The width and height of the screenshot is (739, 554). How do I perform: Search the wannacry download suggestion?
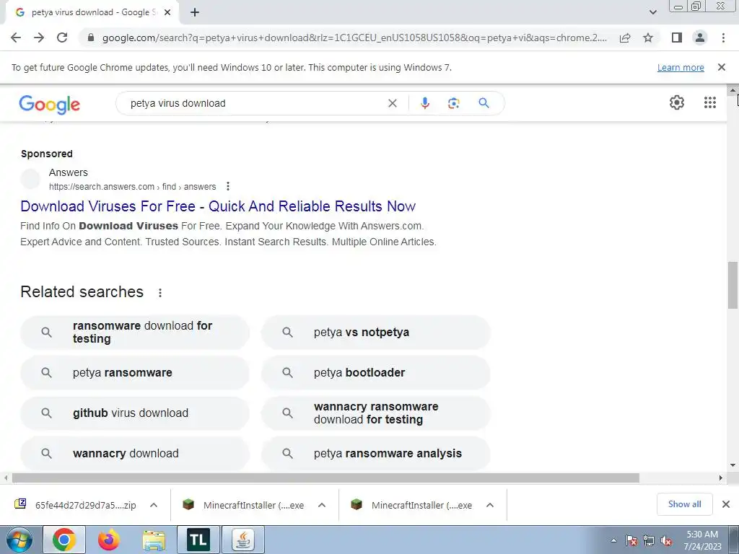pos(135,454)
